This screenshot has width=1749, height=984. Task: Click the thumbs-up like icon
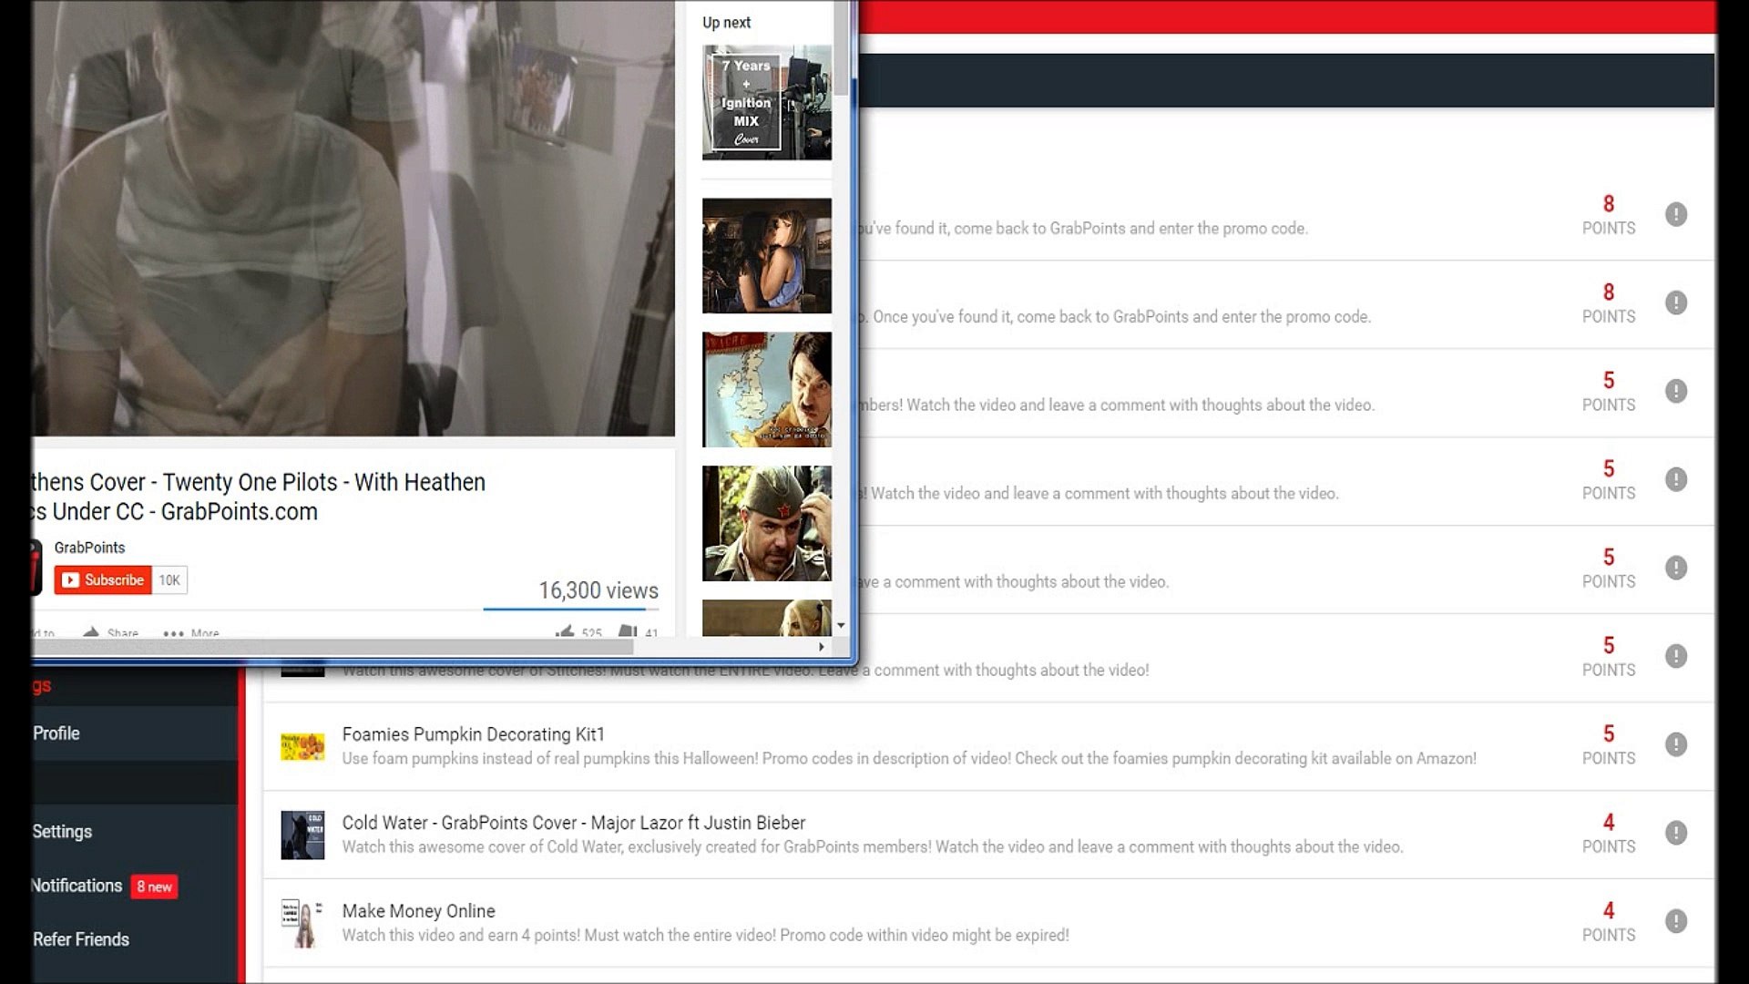click(x=566, y=631)
